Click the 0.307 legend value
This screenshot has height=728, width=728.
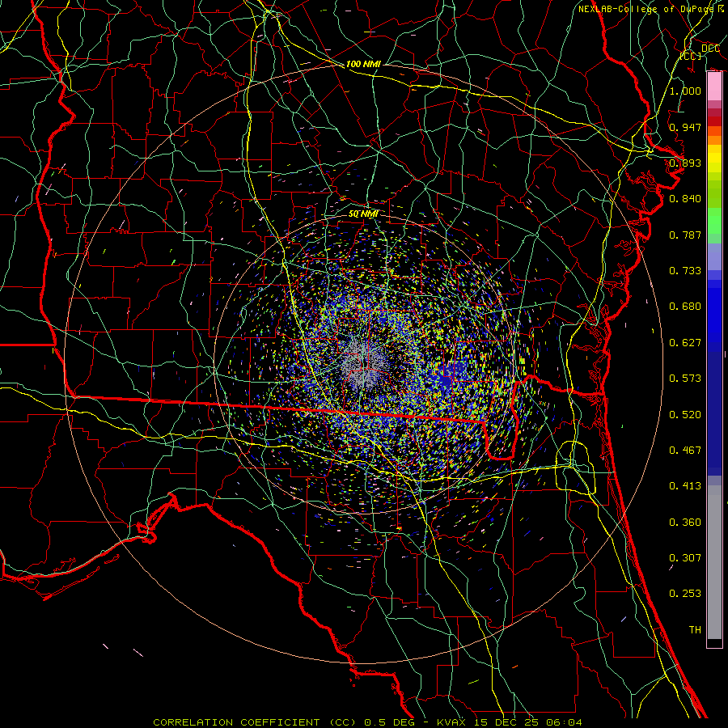(685, 557)
